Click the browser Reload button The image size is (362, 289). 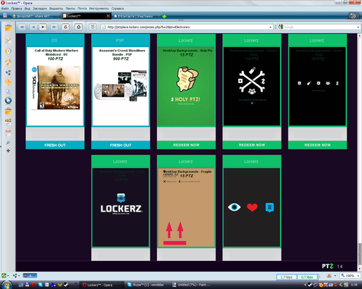click(66, 27)
